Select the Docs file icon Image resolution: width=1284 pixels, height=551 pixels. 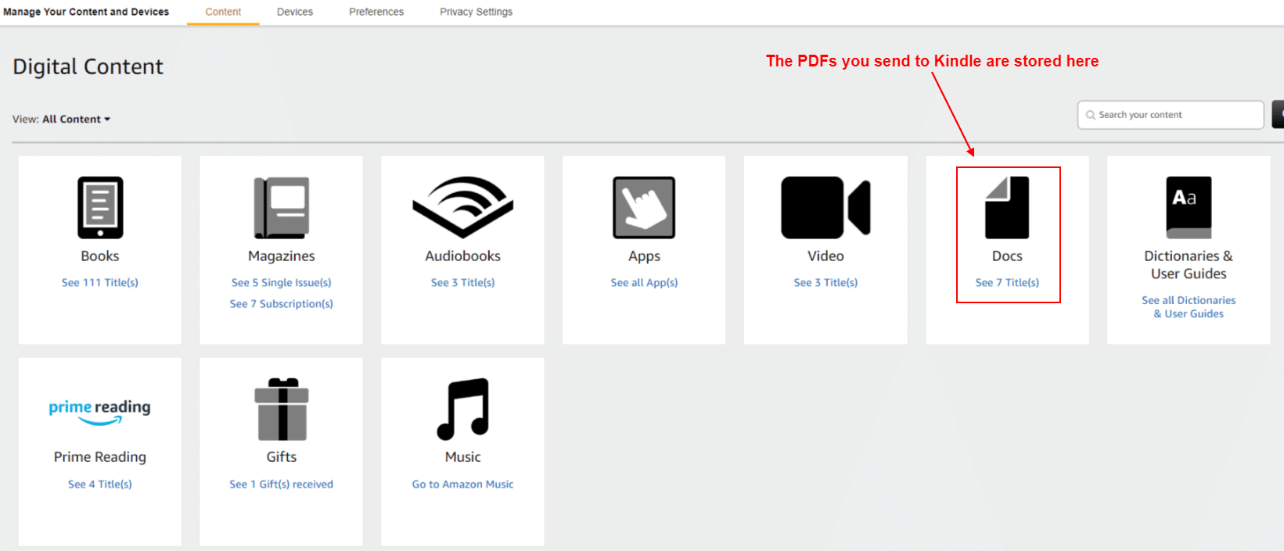1007,207
